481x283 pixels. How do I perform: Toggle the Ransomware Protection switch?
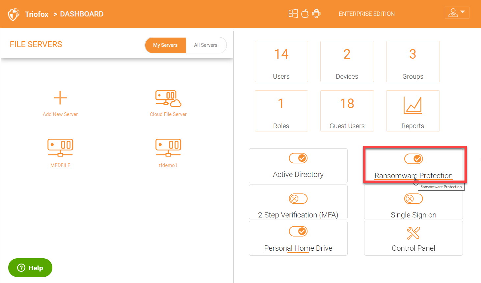click(414, 159)
